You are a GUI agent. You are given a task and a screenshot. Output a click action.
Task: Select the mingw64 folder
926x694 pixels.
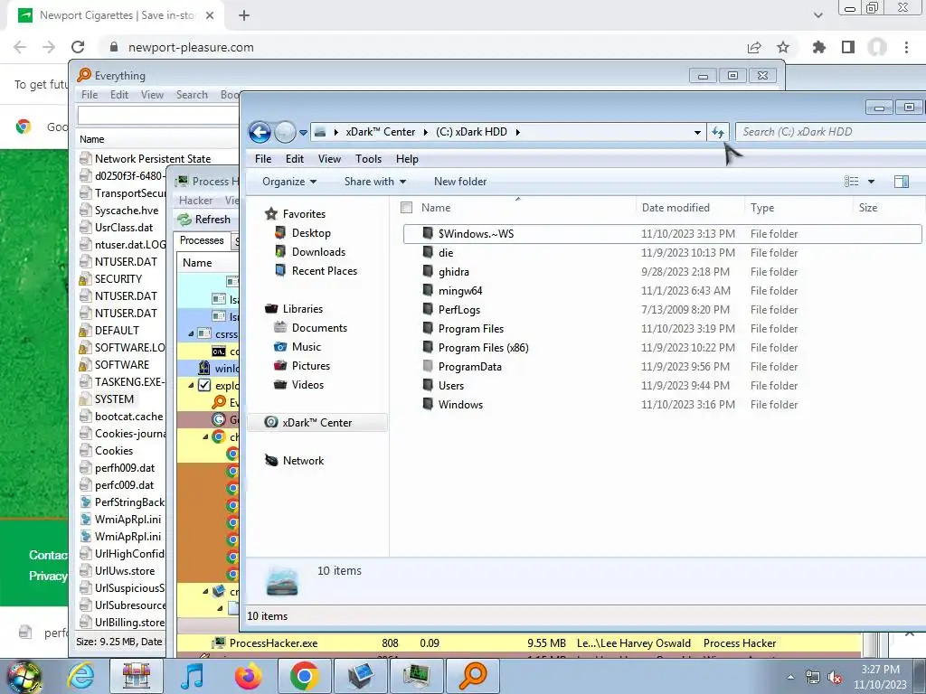pos(460,290)
